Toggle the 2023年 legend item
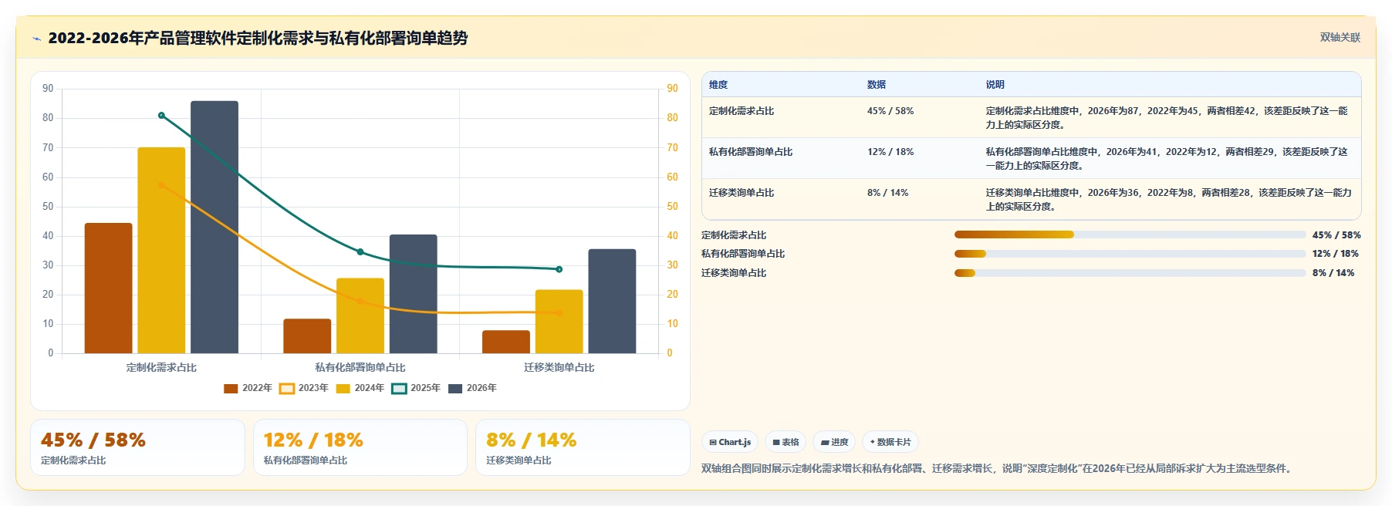 [x=303, y=388]
